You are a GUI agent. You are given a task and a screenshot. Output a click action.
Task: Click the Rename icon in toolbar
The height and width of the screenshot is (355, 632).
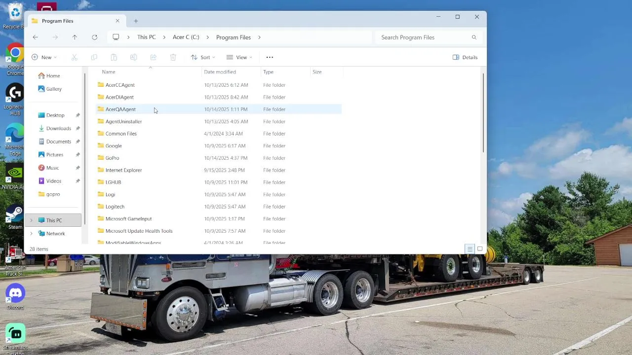tap(134, 57)
